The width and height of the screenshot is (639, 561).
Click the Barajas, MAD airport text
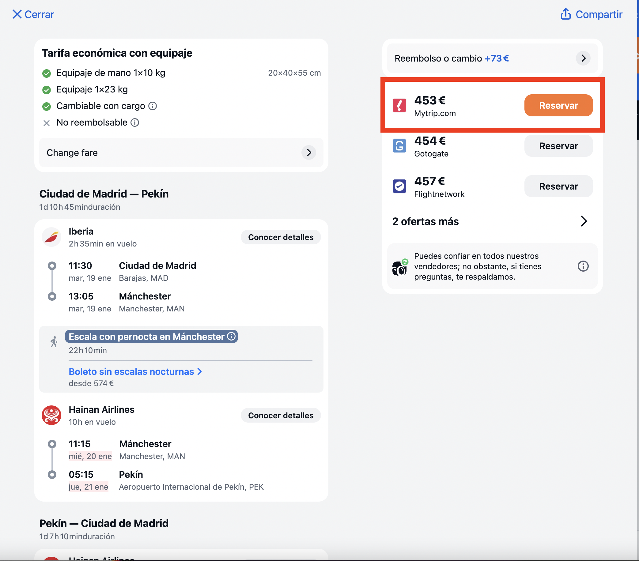coord(143,278)
